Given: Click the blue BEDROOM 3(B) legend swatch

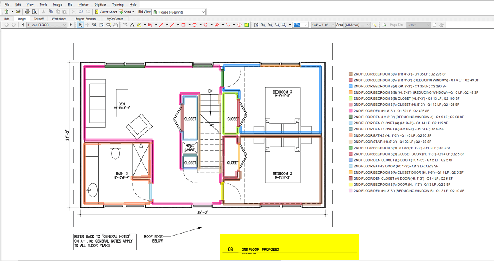Looking at the screenshot, I should tap(350, 87).
